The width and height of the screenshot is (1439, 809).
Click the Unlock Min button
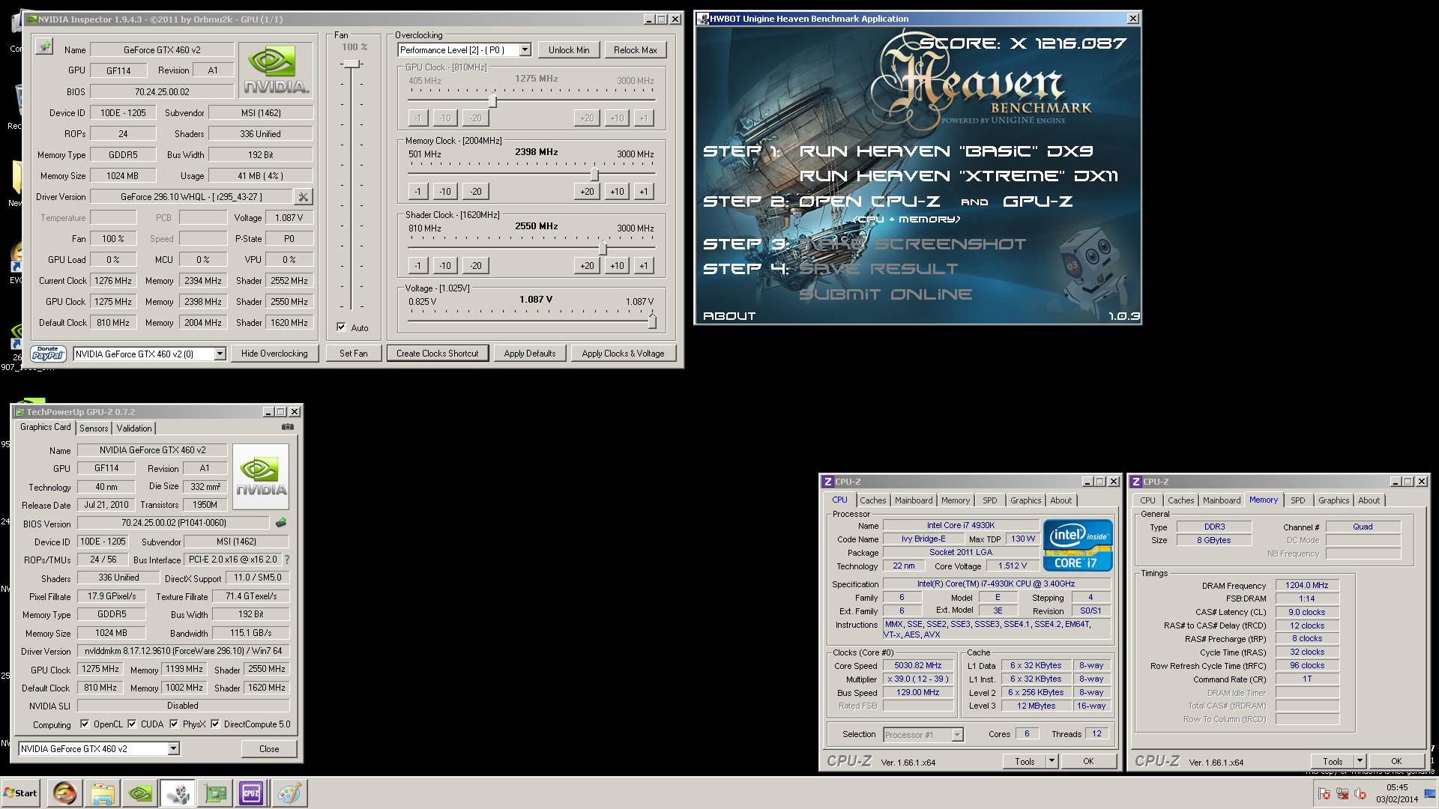click(569, 50)
